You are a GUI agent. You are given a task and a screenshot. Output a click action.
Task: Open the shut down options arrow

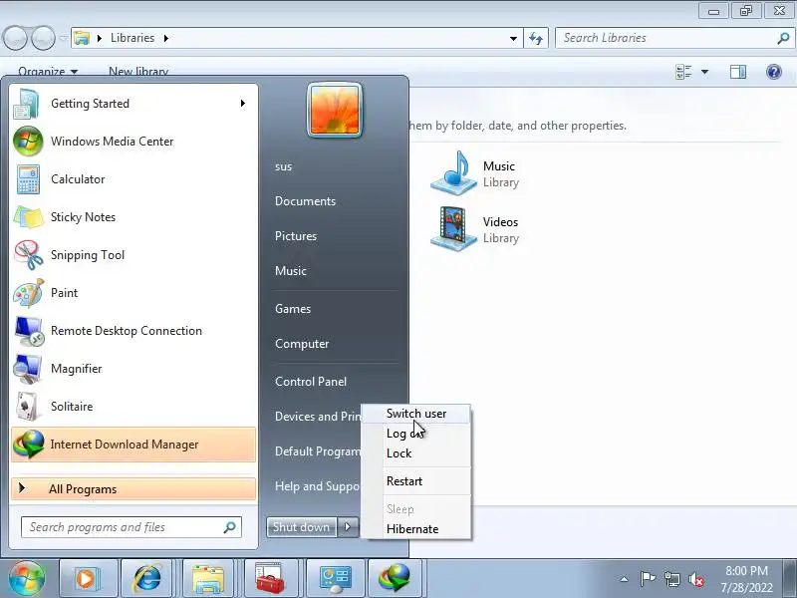348,527
